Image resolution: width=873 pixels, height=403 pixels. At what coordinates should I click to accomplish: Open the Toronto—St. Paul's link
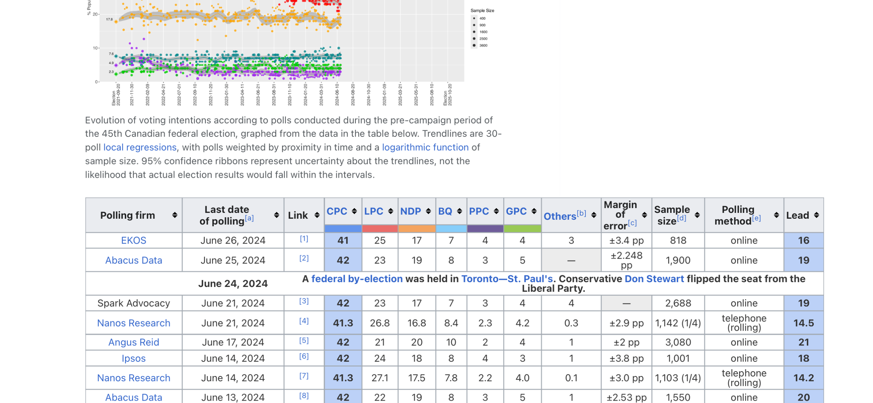coord(507,278)
